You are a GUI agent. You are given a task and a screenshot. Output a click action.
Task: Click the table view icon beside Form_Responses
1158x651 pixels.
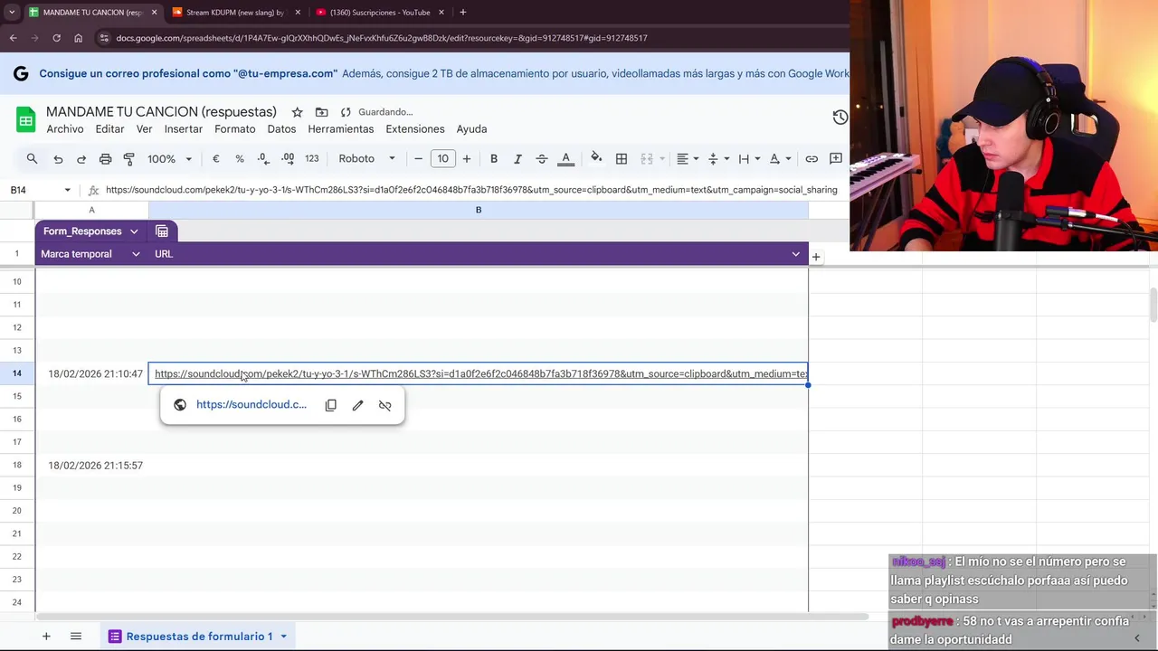(x=162, y=231)
